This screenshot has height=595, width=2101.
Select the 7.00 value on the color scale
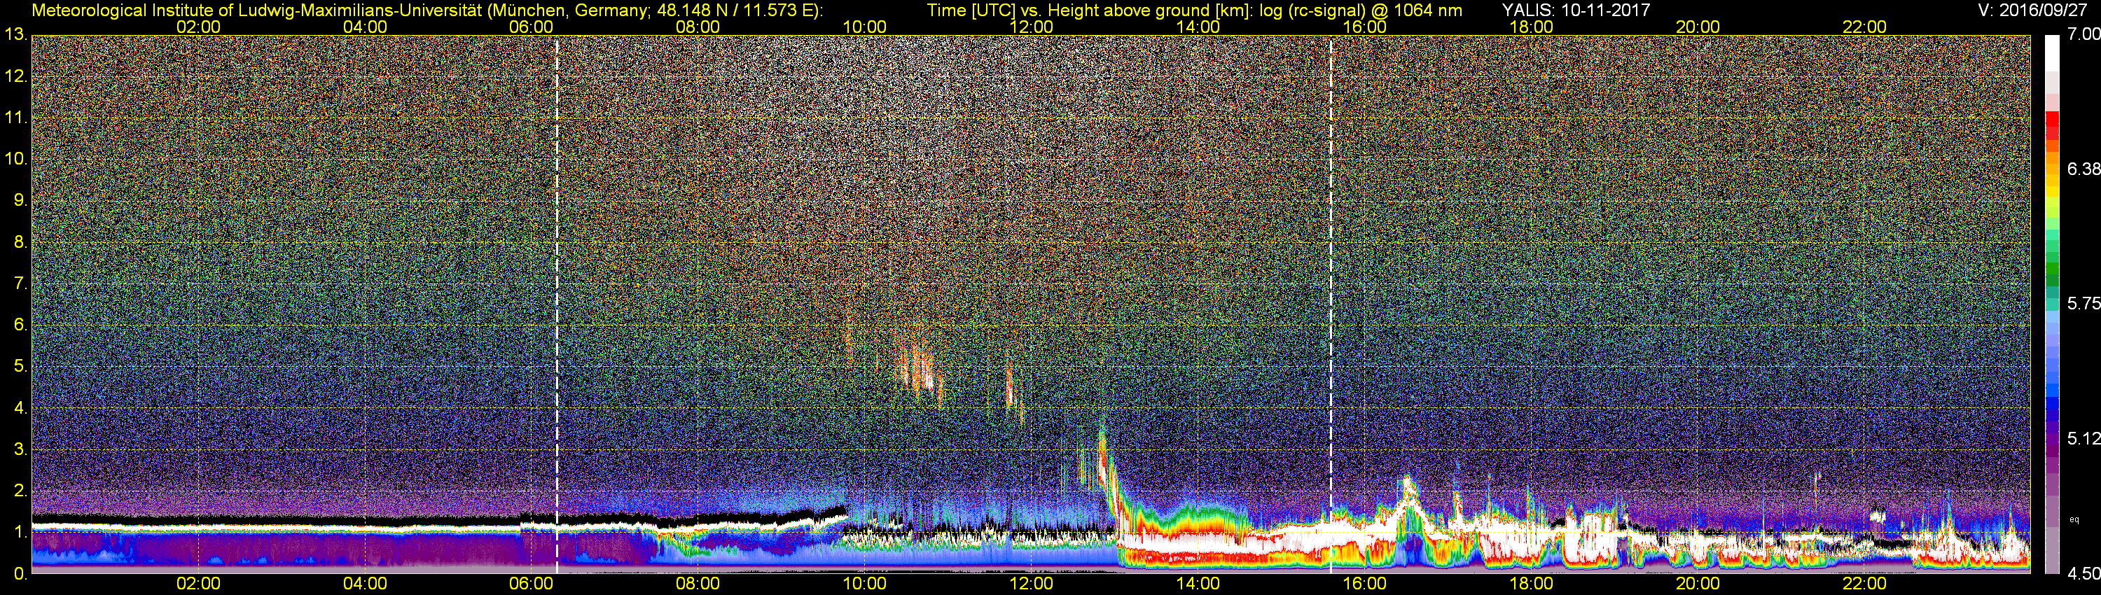2083,34
